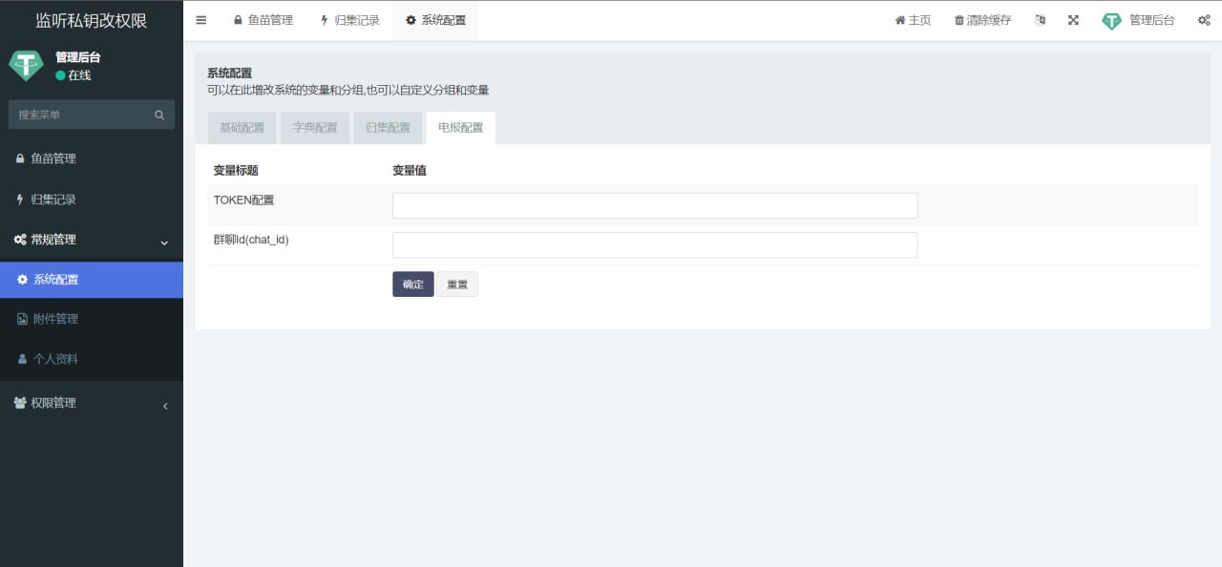The height and width of the screenshot is (567, 1222).
Task: Open 附件管理 in the sidebar
Action: click(x=92, y=319)
